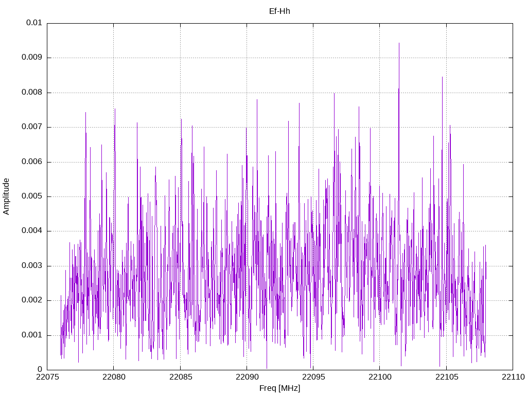Click x-axis tick label 22095

click(313, 377)
